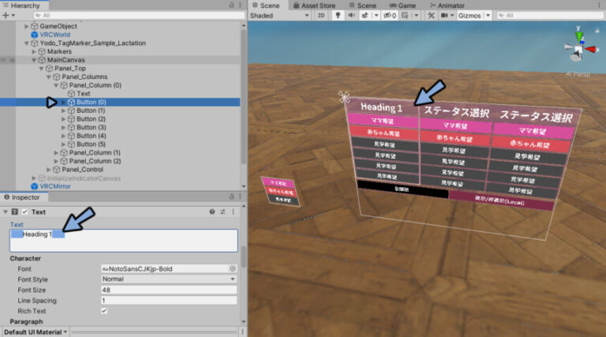
Task: Toggle the Hierarchy panel lock icon
Action: (231, 5)
